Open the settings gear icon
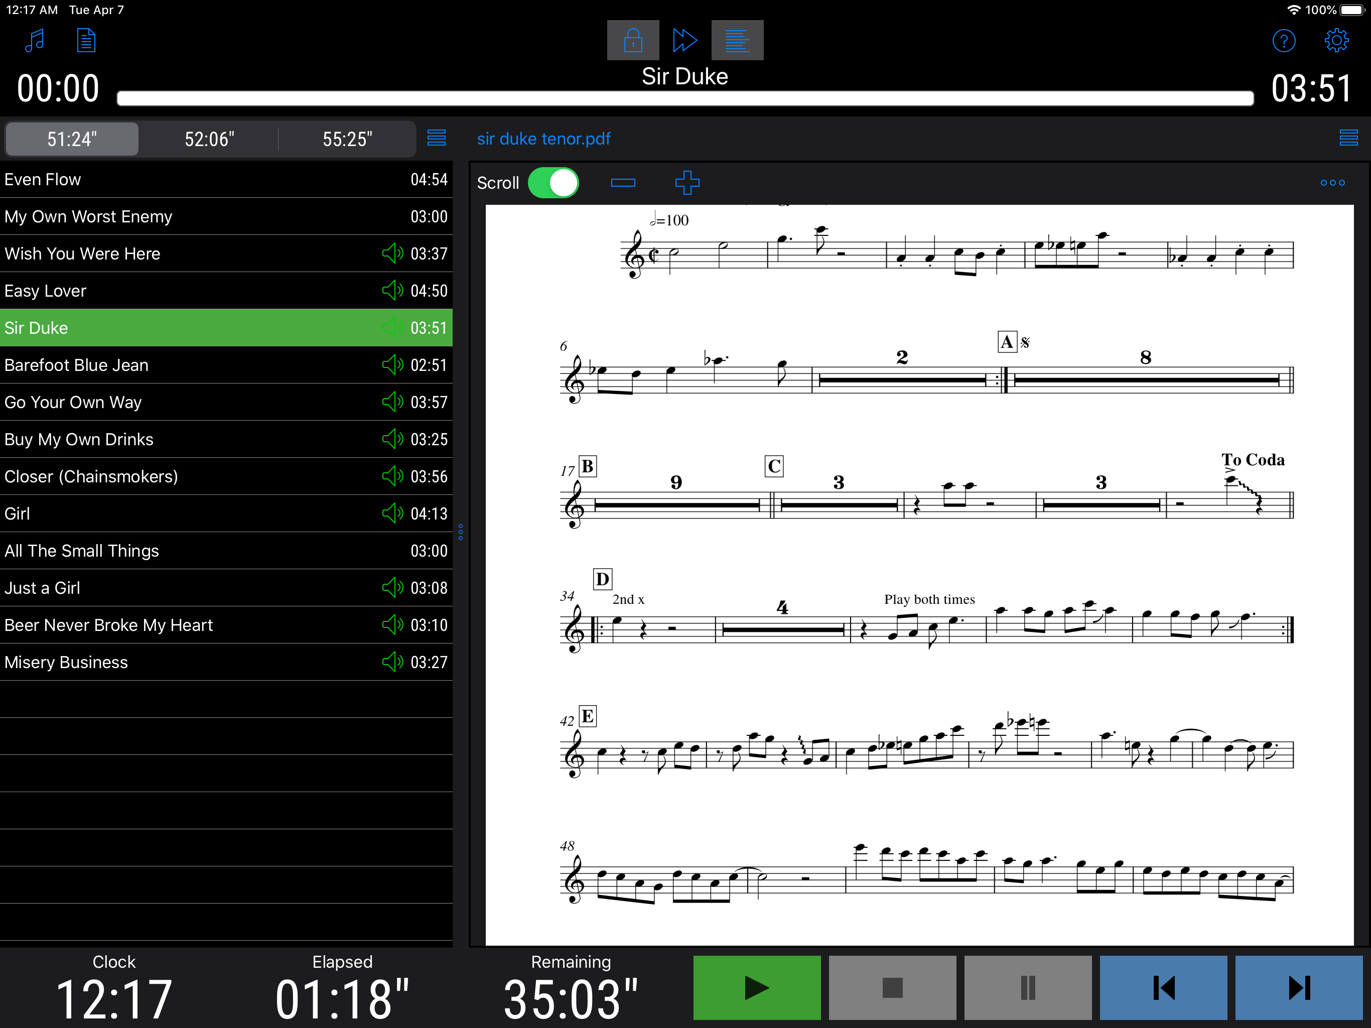Image resolution: width=1371 pixels, height=1028 pixels. point(1336,41)
